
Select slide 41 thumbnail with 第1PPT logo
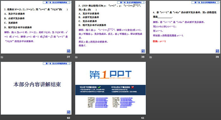click(110, 88)
